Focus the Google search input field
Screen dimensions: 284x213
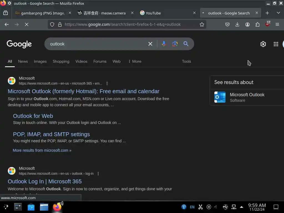pos(98,44)
